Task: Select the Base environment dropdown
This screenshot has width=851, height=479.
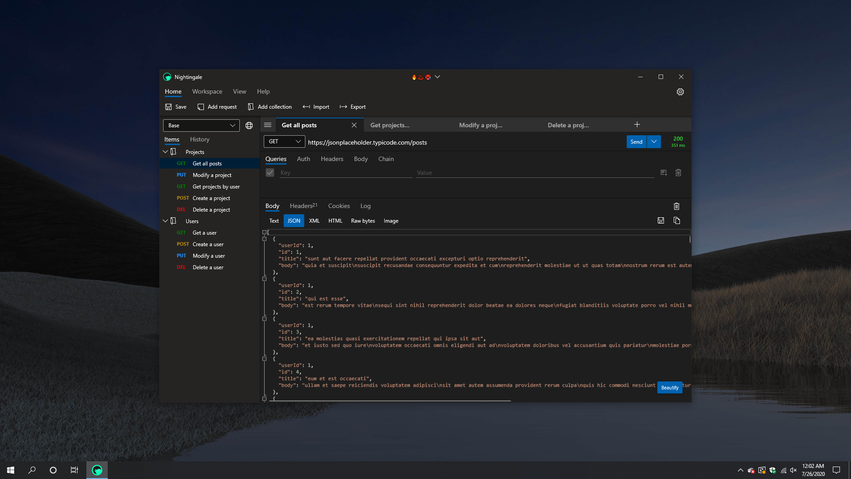Action: click(x=201, y=125)
